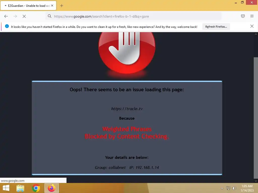Image resolution: width=258 pixels, height=193 pixels.
Task: Click the search magnifier in address bar
Action: tap(50, 16)
